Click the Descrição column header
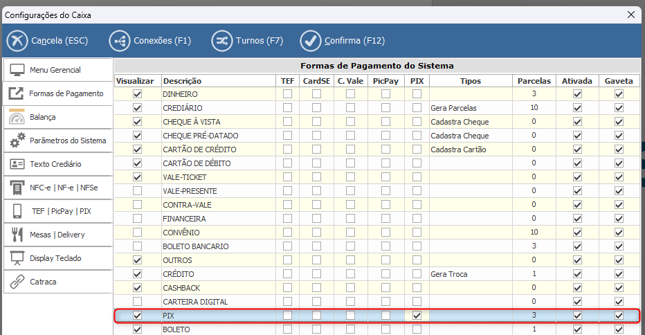The width and height of the screenshot is (645, 335). pos(217,81)
